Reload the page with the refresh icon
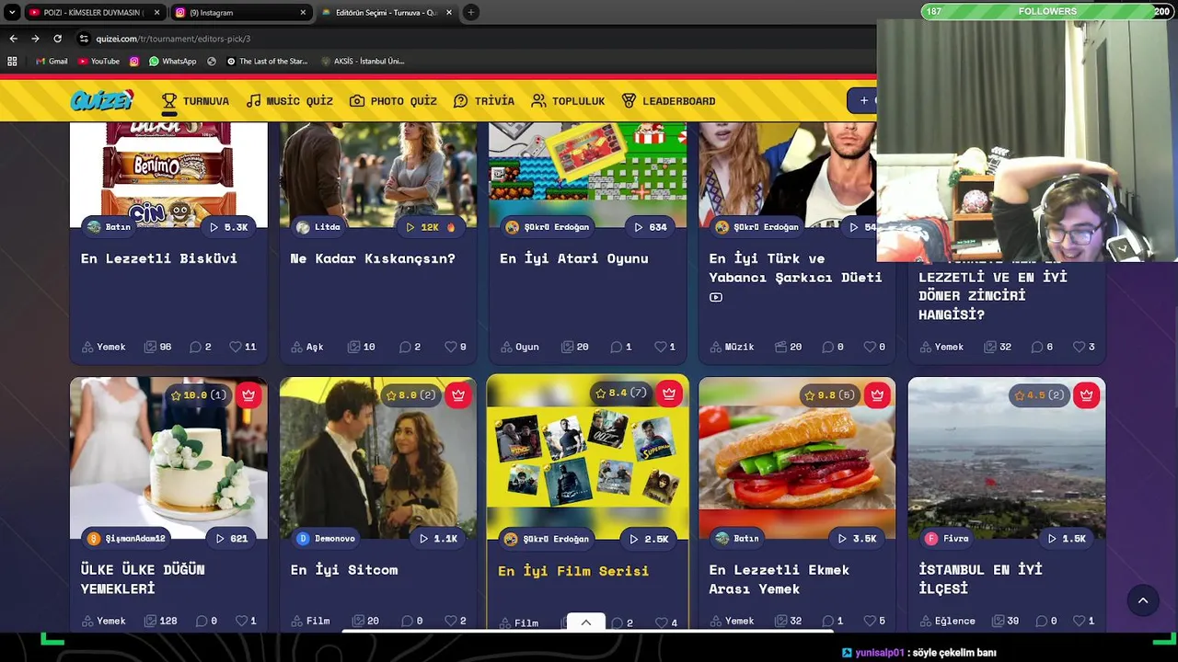1178x662 pixels. tap(57, 39)
